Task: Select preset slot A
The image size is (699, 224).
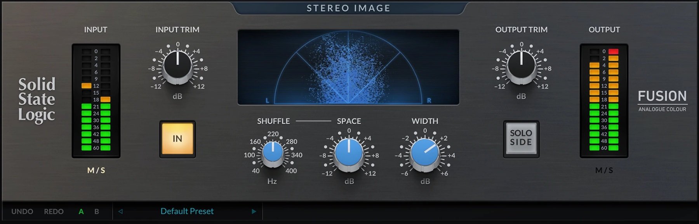Action: [x=81, y=212]
